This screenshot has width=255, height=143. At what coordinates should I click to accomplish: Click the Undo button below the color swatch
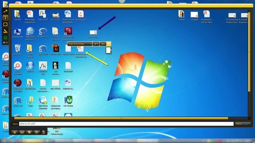pos(4,43)
